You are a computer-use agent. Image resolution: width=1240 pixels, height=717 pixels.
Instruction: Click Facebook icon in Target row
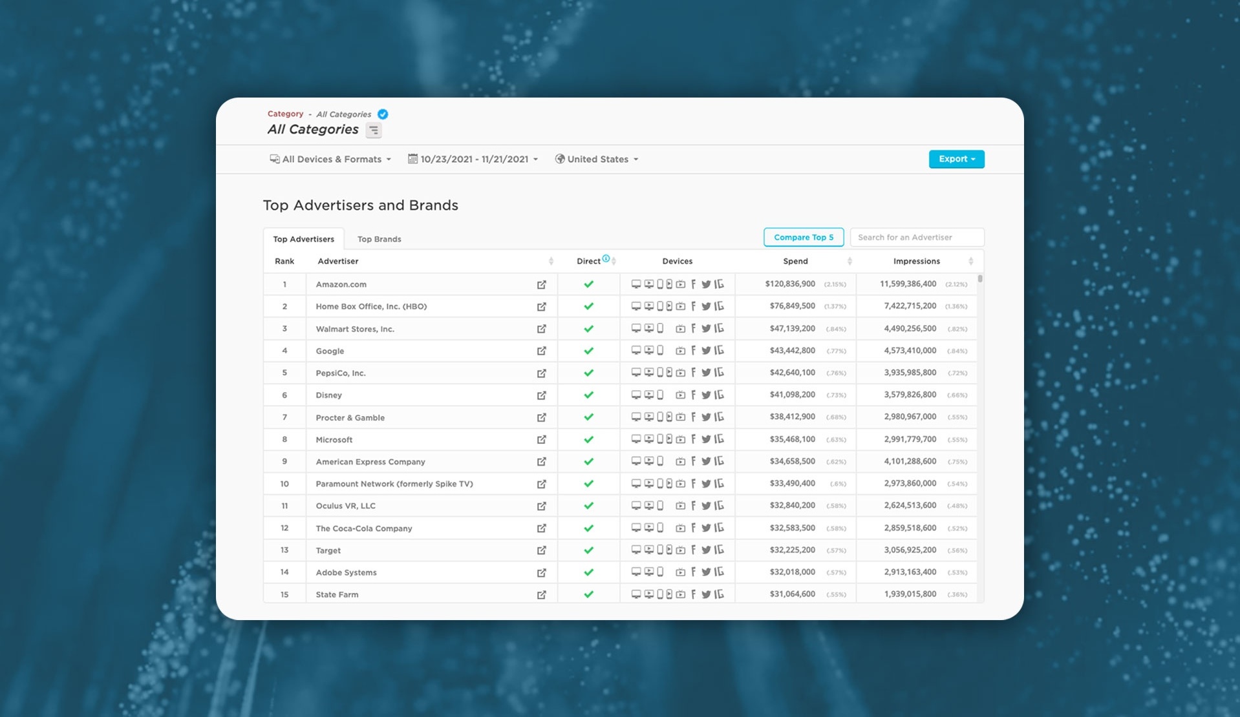tap(693, 550)
